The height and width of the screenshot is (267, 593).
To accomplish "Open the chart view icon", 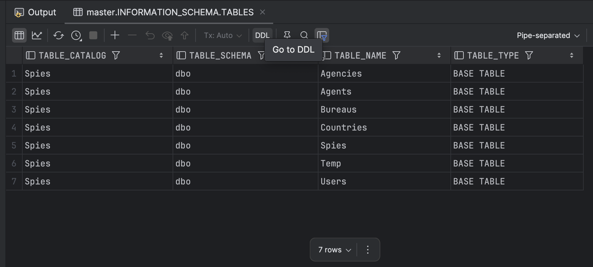I will (x=37, y=35).
